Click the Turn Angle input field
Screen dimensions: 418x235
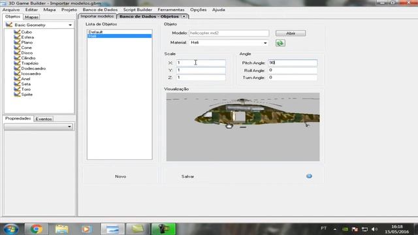pos(293,78)
